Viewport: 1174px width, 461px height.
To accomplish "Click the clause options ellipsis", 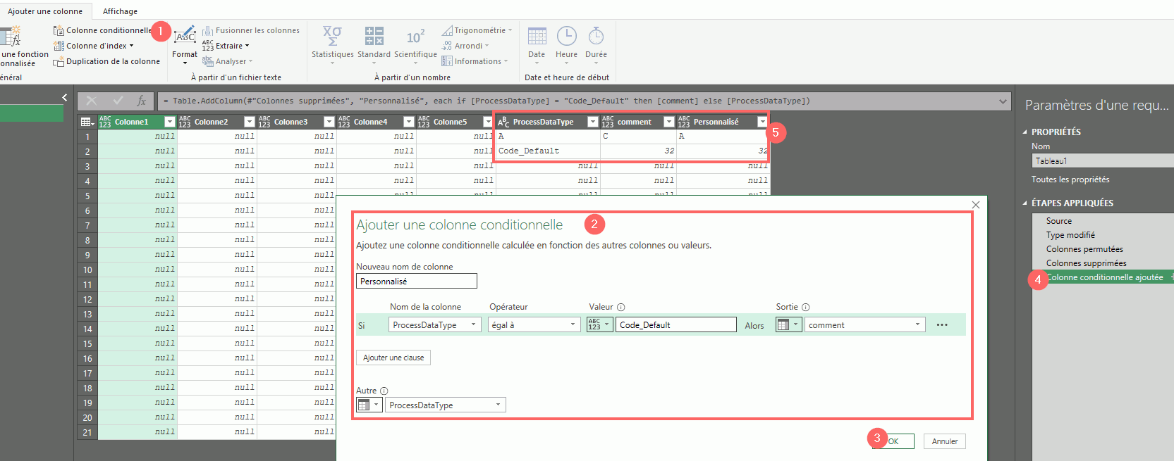I will [942, 324].
